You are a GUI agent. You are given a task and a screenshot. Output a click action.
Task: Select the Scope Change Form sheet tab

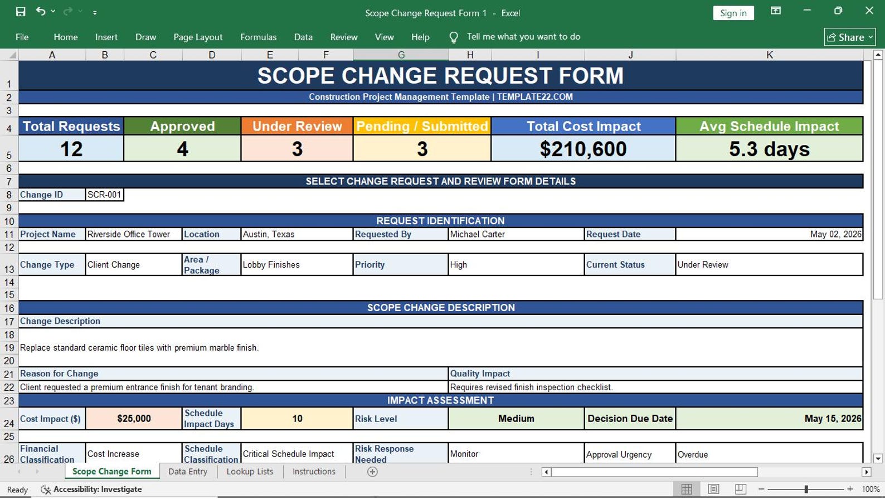tap(112, 471)
